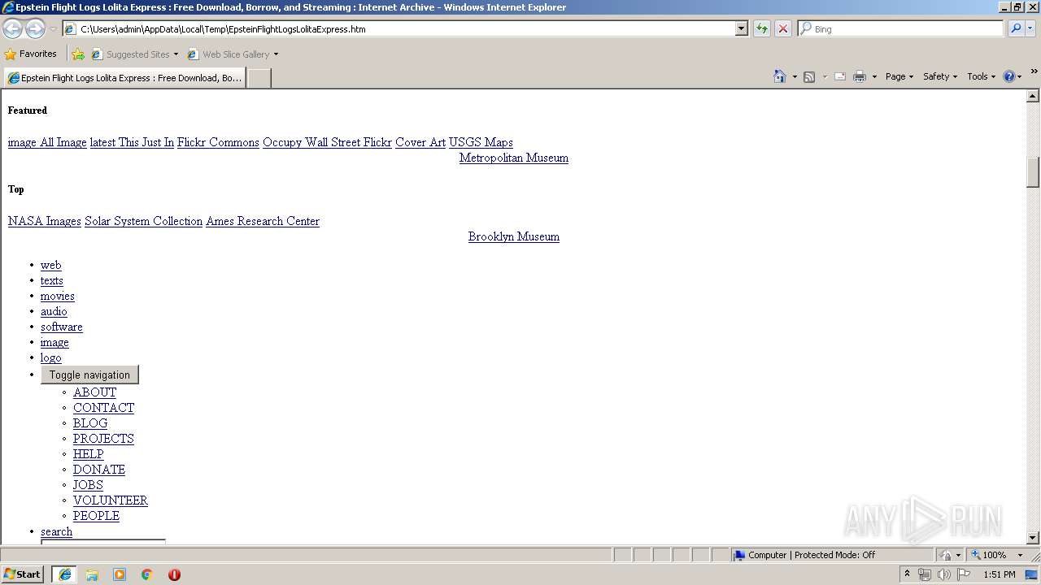
Task: Click the vertical scrollbar thumb
Action: click(1033, 172)
